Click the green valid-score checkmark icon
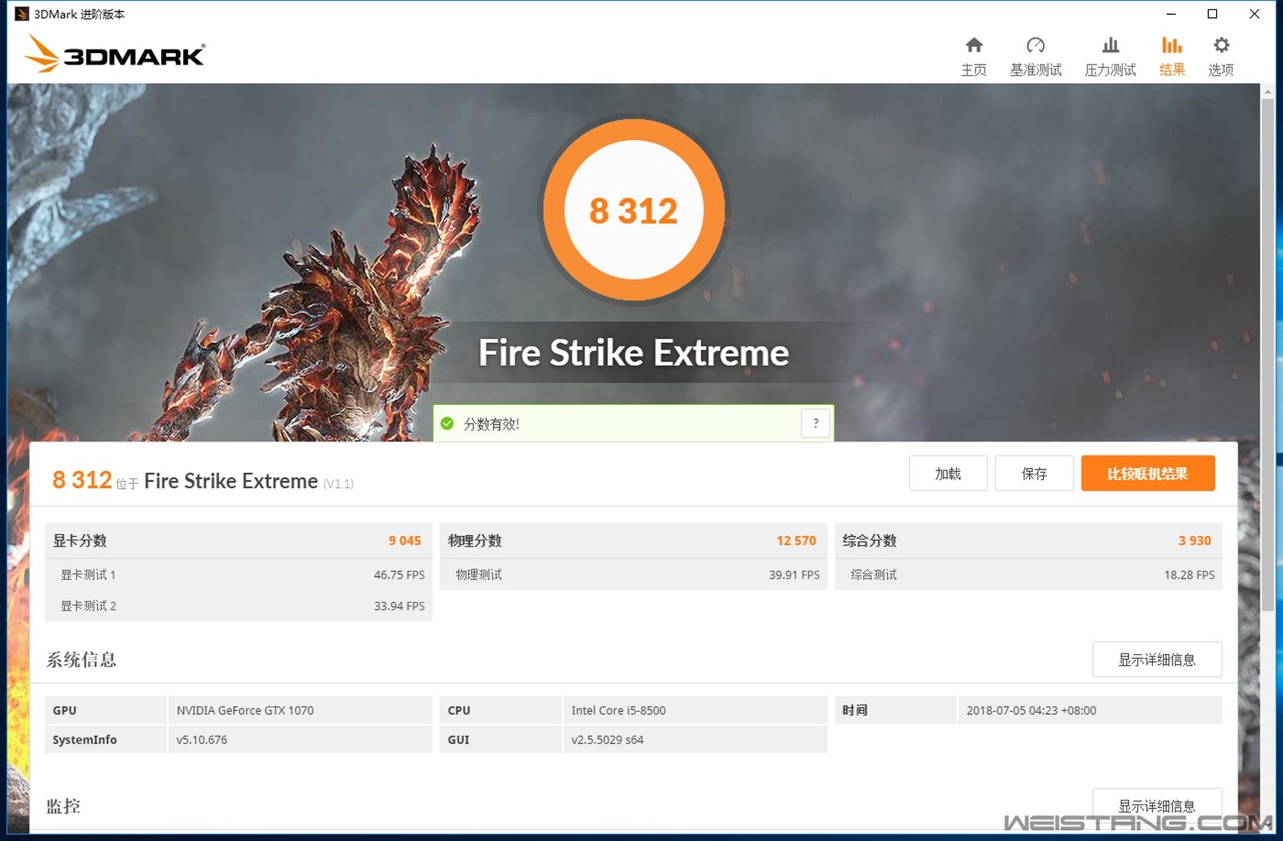This screenshot has width=1283, height=841. pos(447,424)
